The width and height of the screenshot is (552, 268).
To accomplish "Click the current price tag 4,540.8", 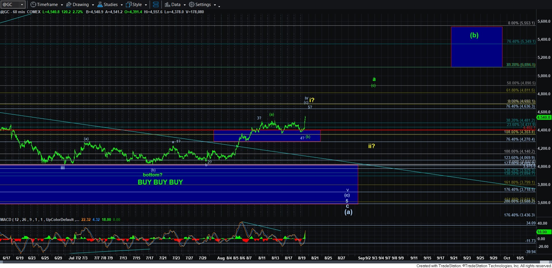I will (x=544, y=117).
